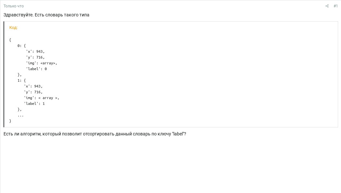Click "'x': 943," under key 0

(x=35, y=51)
